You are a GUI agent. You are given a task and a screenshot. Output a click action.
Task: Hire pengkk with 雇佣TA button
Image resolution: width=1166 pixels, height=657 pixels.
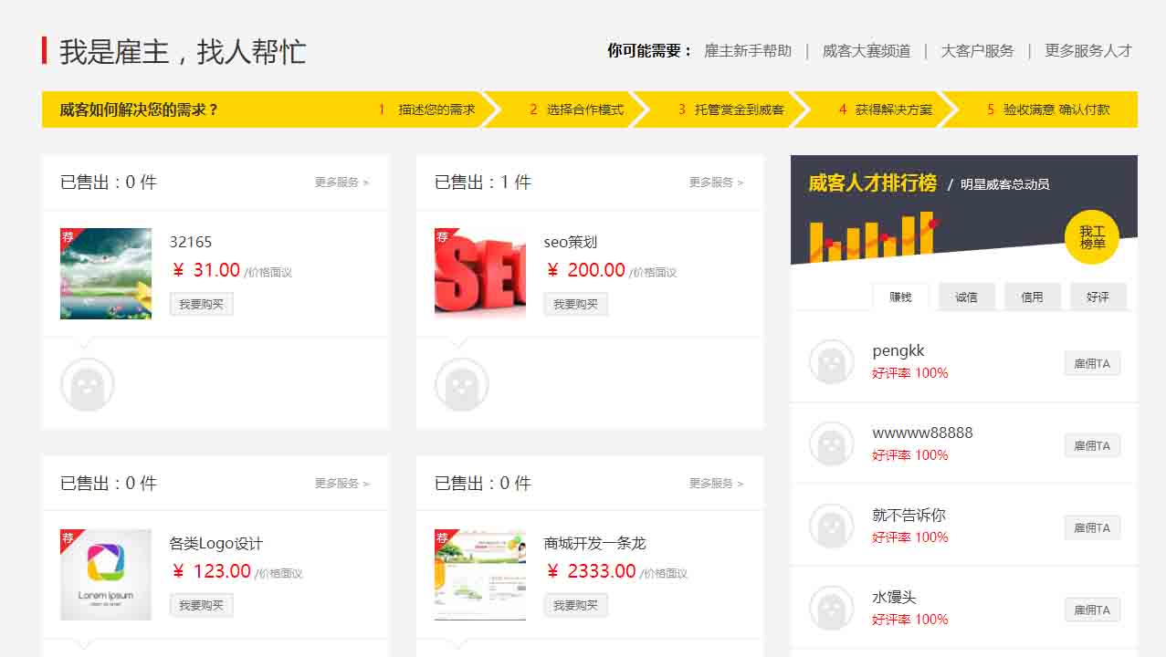(x=1091, y=363)
